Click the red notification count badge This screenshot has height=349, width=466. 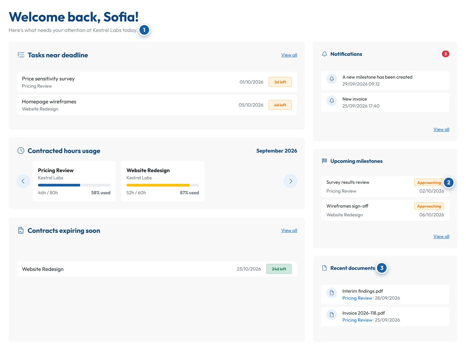pos(445,54)
